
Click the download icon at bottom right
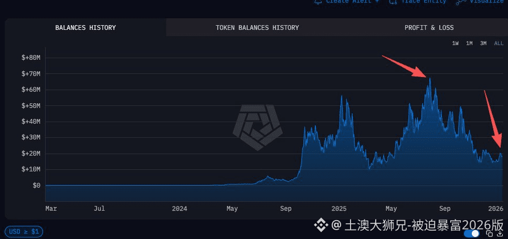click(500, 234)
